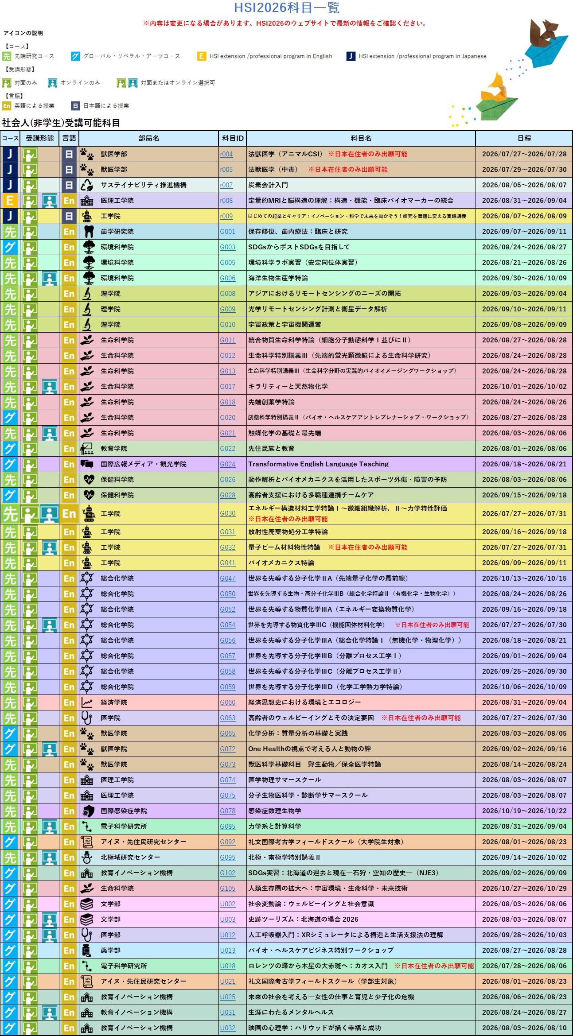The width and height of the screenshot is (573, 1036).
Task: Click the online-class icon in the r008 row
Action: point(49,201)
